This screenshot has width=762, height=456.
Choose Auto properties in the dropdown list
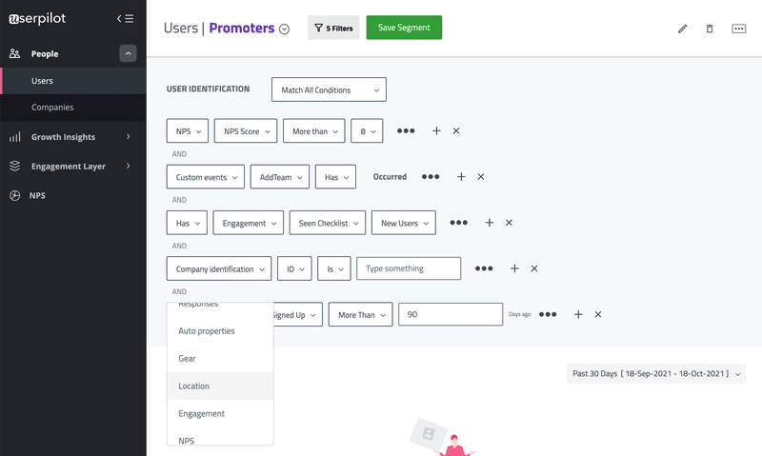(x=207, y=330)
